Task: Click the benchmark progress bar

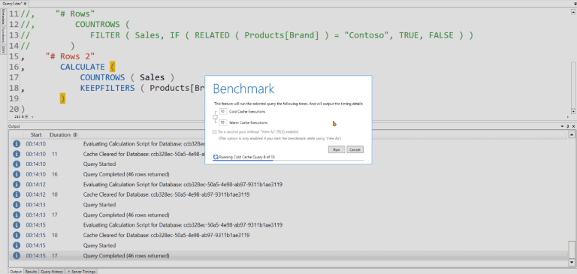Action: point(288,161)
